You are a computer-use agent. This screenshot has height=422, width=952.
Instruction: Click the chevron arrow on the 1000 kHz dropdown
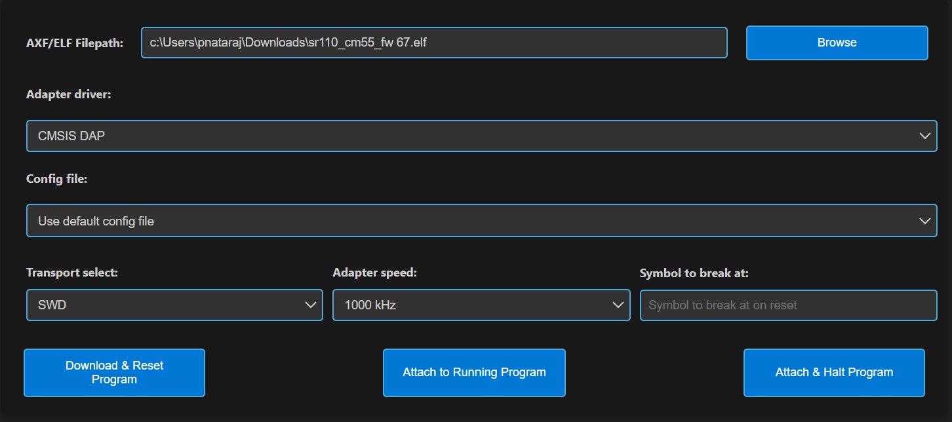pyautogui.click(x=617, y=305)
